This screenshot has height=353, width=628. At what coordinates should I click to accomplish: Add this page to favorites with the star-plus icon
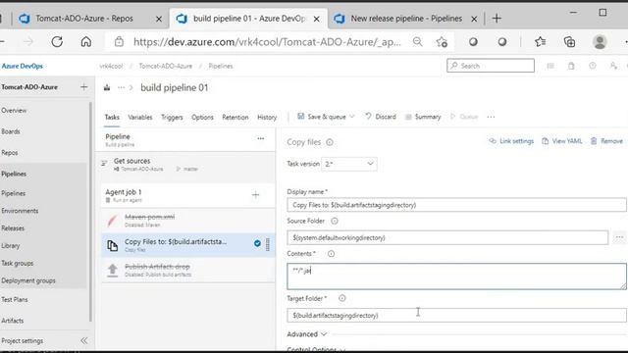(442, 41)
